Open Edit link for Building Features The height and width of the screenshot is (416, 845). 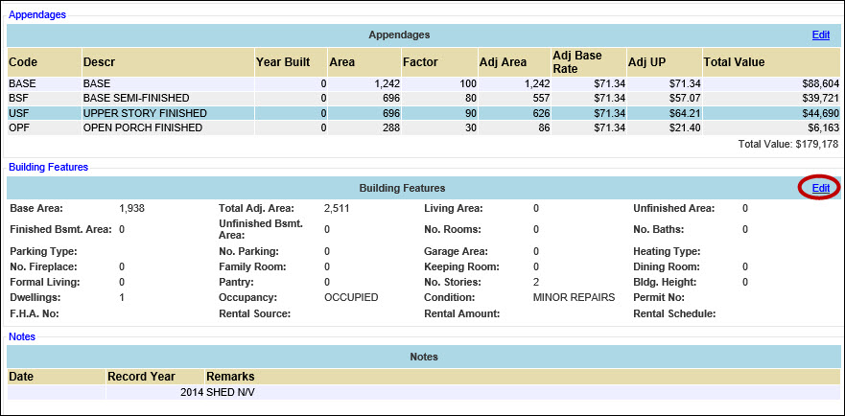pos(820,188)
